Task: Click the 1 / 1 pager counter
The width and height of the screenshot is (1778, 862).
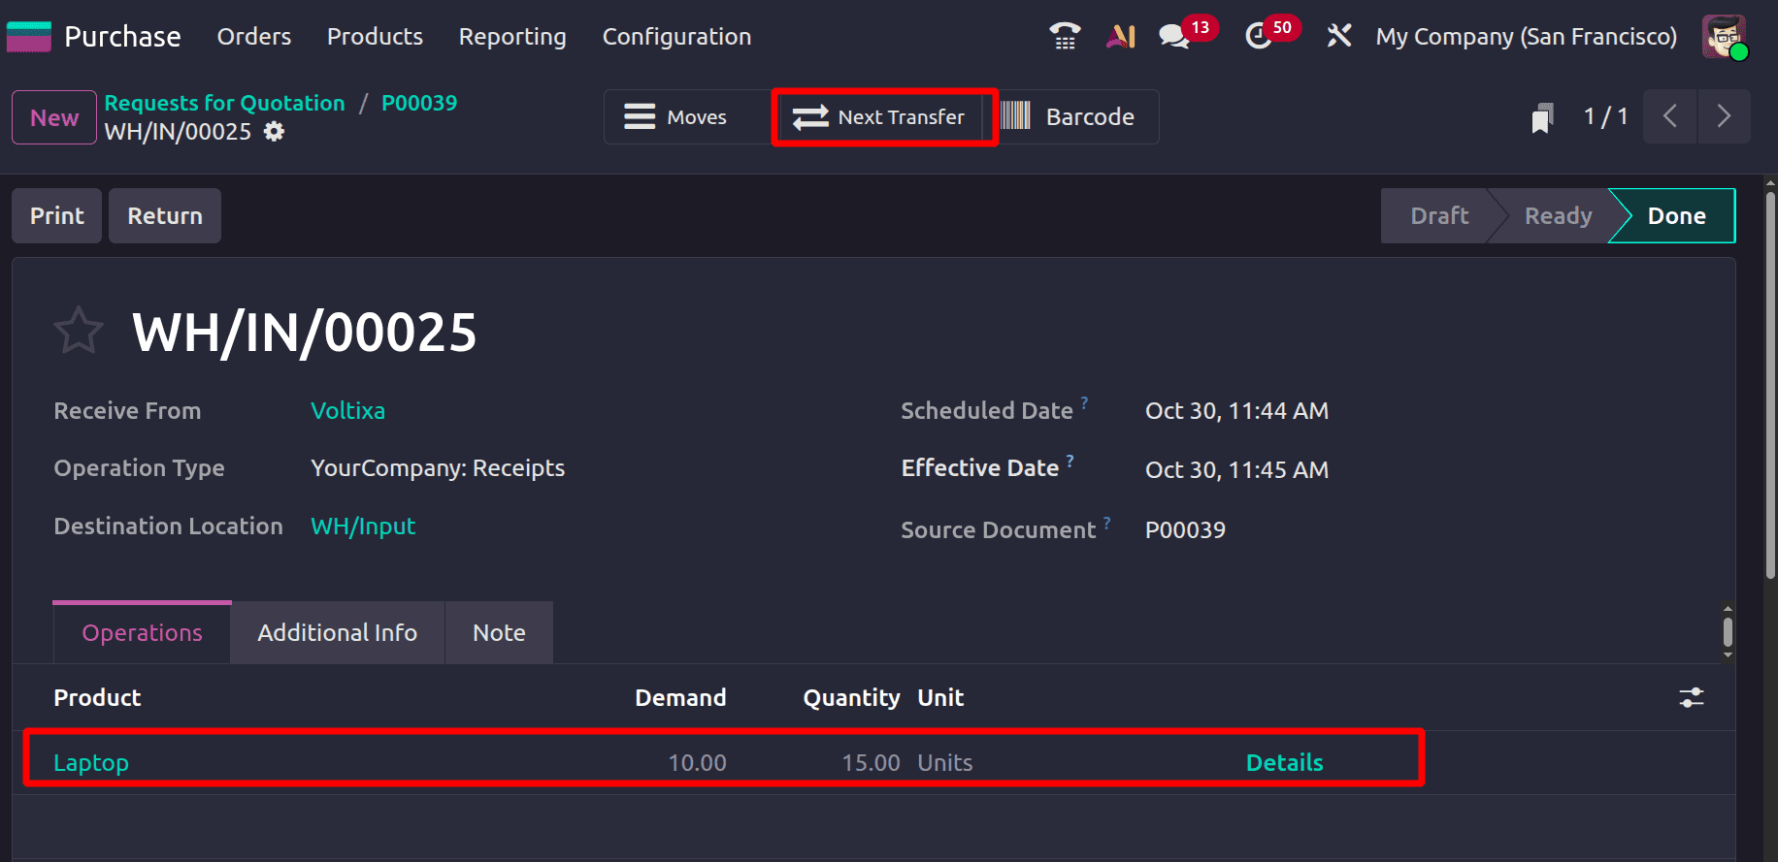Action: tap(1605, 116)
